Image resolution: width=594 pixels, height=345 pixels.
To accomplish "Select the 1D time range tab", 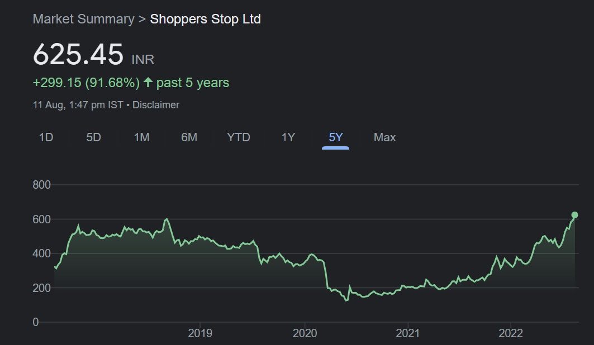I will (46, 137).
